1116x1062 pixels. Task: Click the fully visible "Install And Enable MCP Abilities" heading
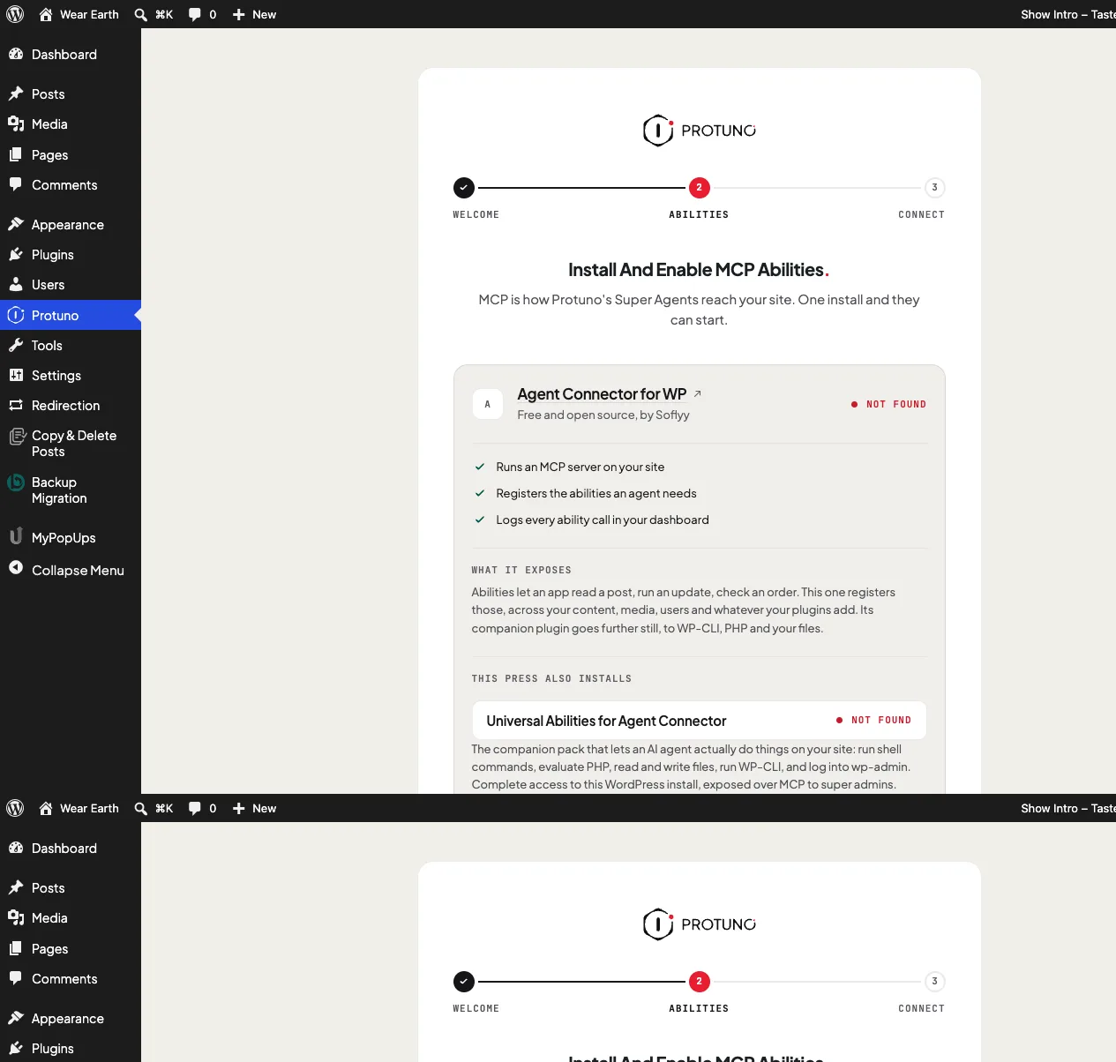[x=699, y=269]
